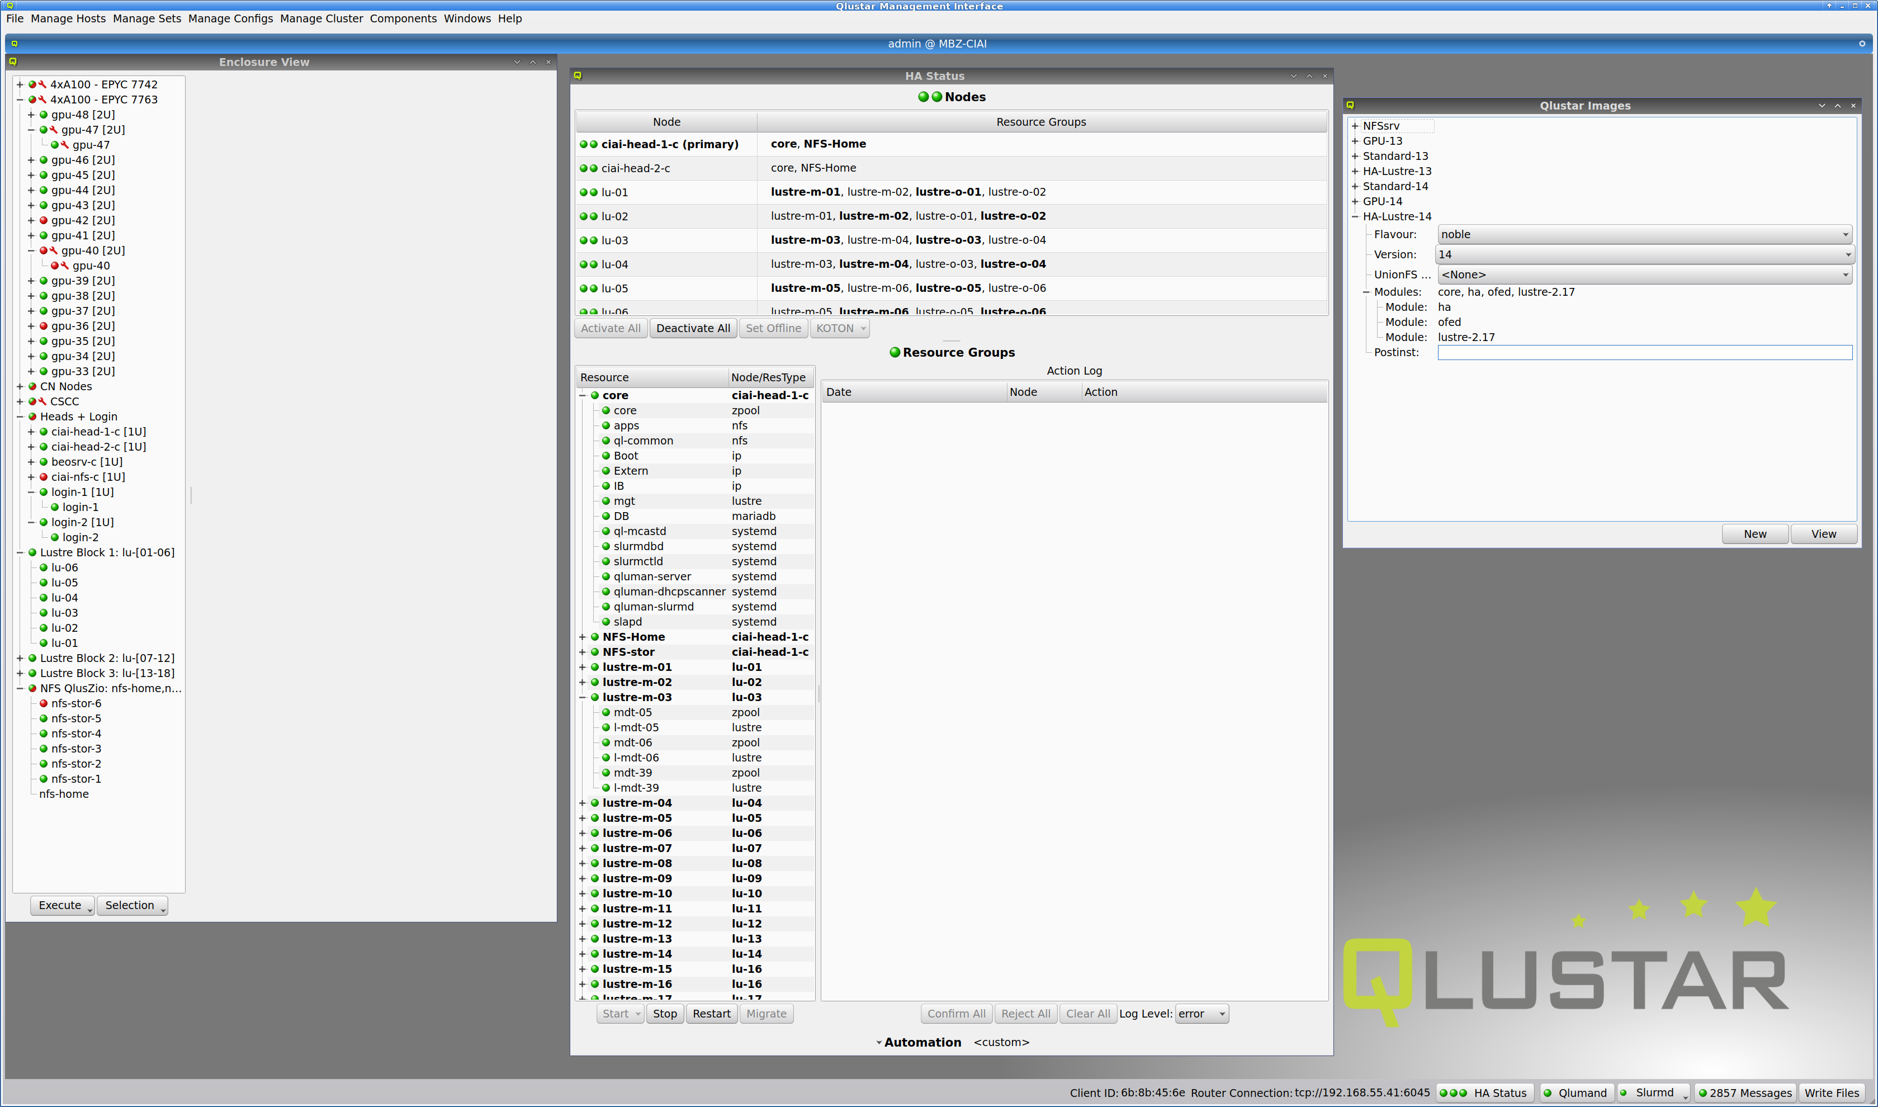
Task: Click the Stop button in Resource Groups
Action: click(665, 1014)
